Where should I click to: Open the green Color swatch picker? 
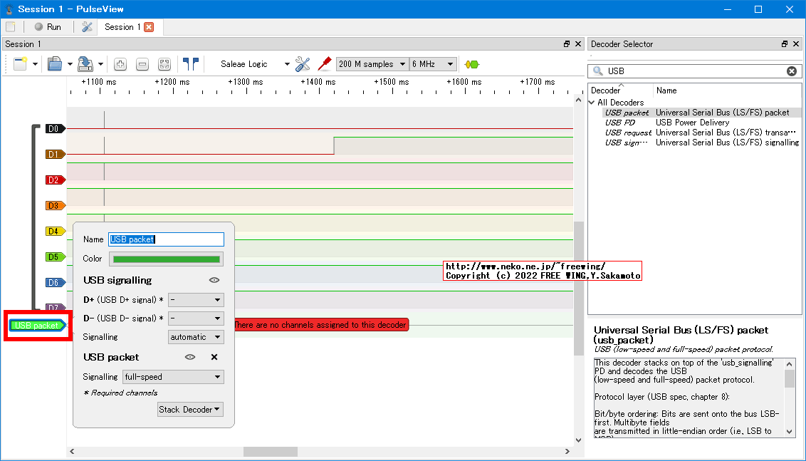(x=166, y=259)
